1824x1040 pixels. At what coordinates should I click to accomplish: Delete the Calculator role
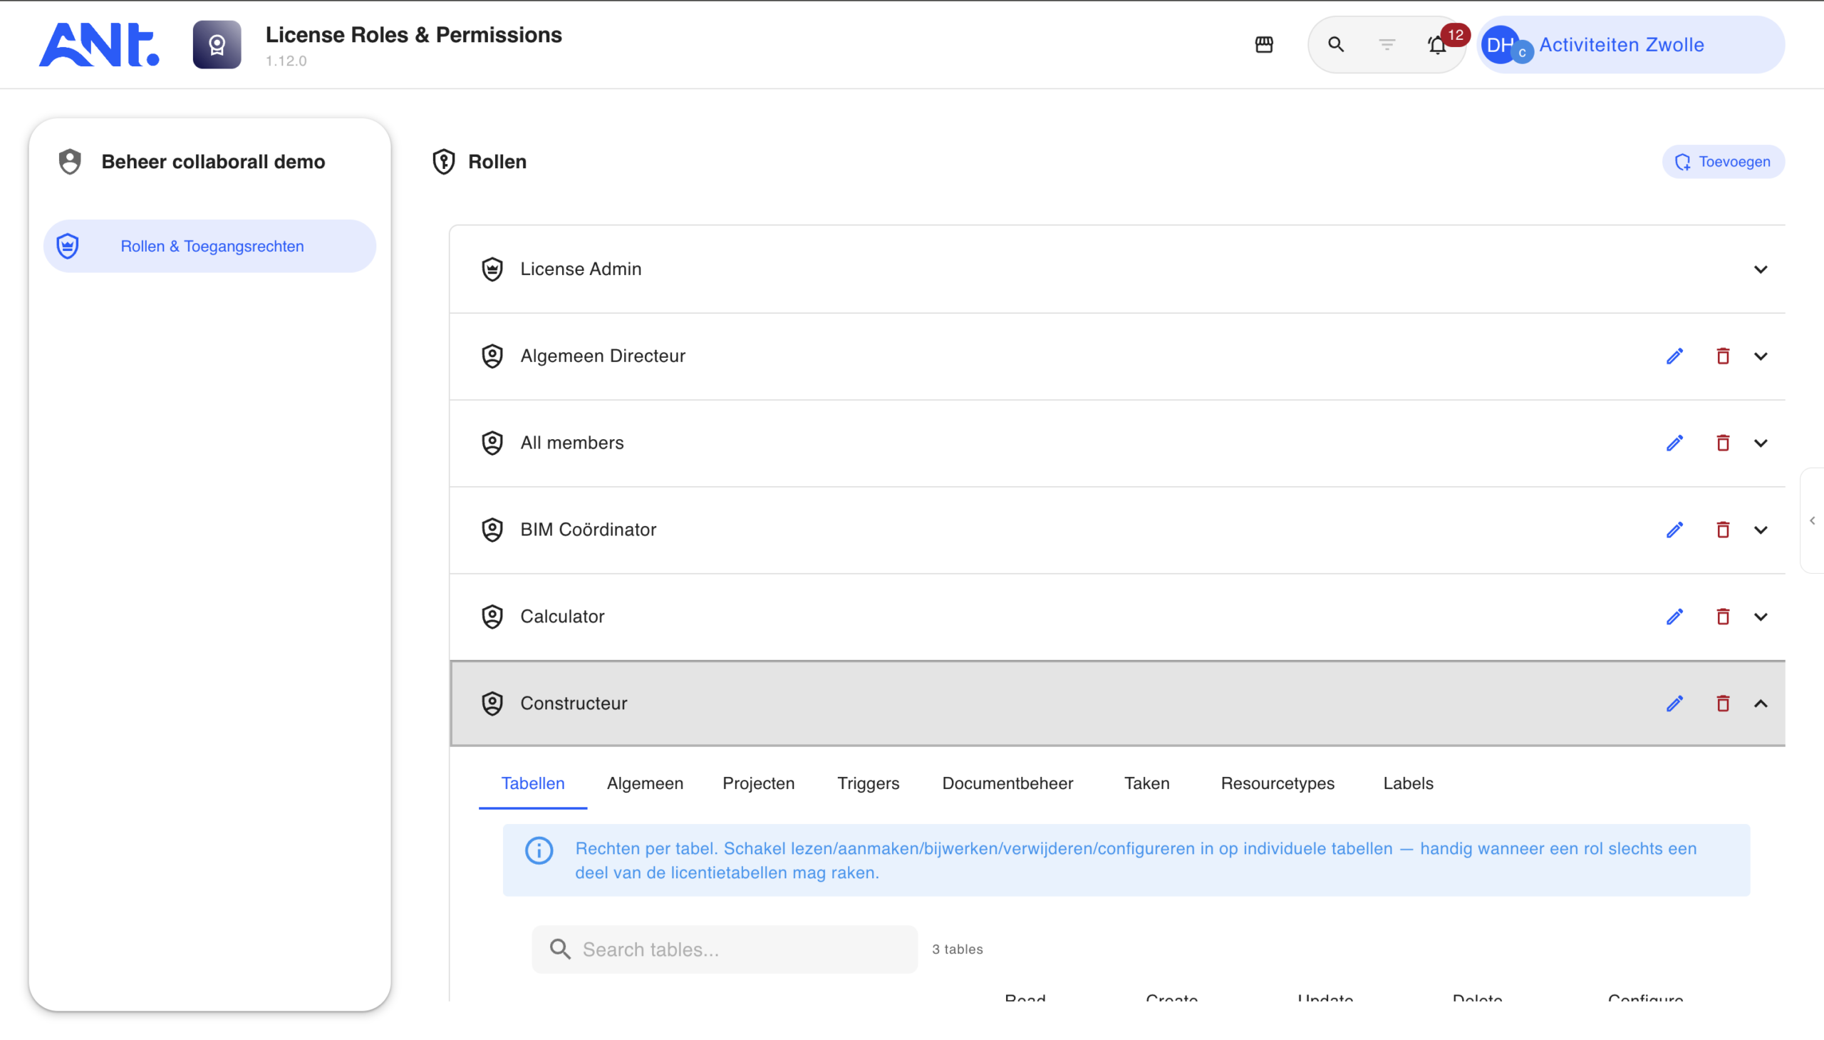point(1723,617)
